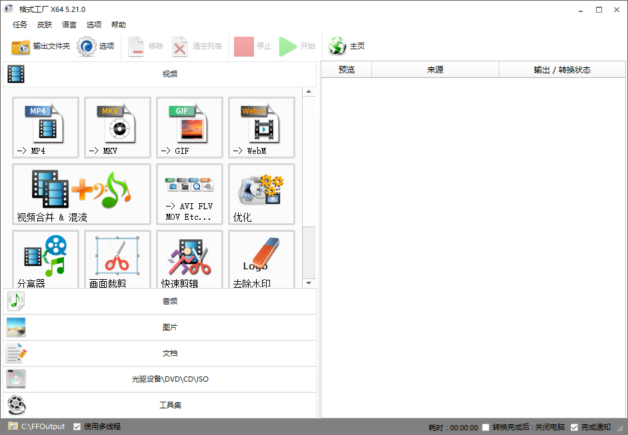Collapse the 视频 category header
628x435 pixels.
click(159, 74)
